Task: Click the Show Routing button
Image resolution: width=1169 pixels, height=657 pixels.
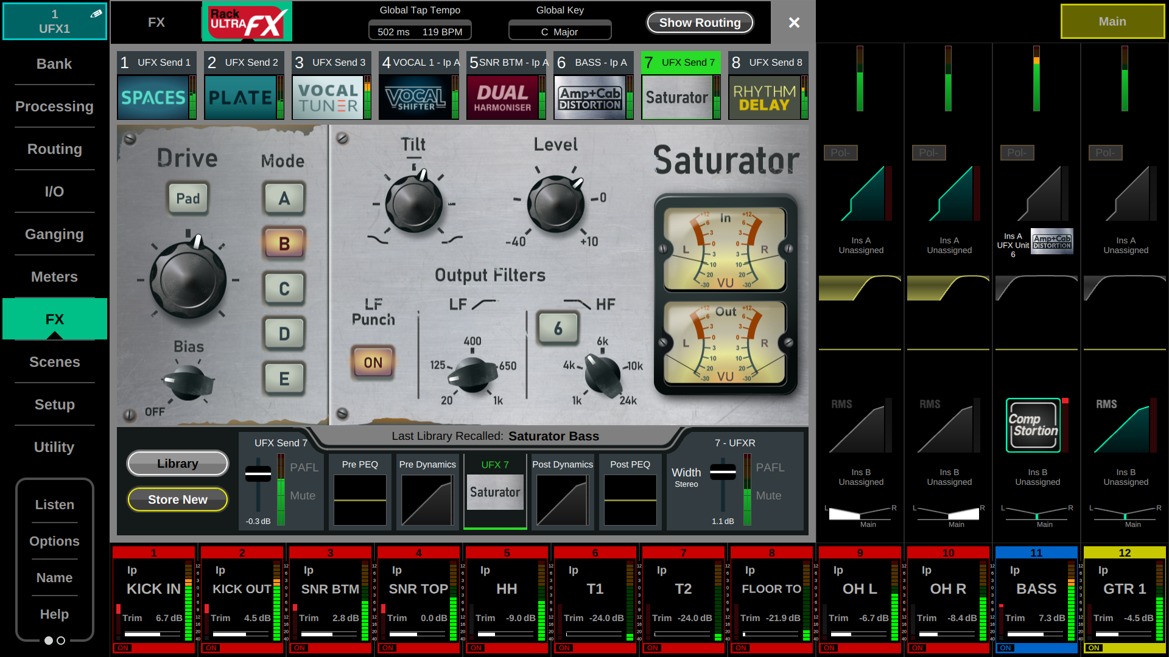Action: [699, 23]
